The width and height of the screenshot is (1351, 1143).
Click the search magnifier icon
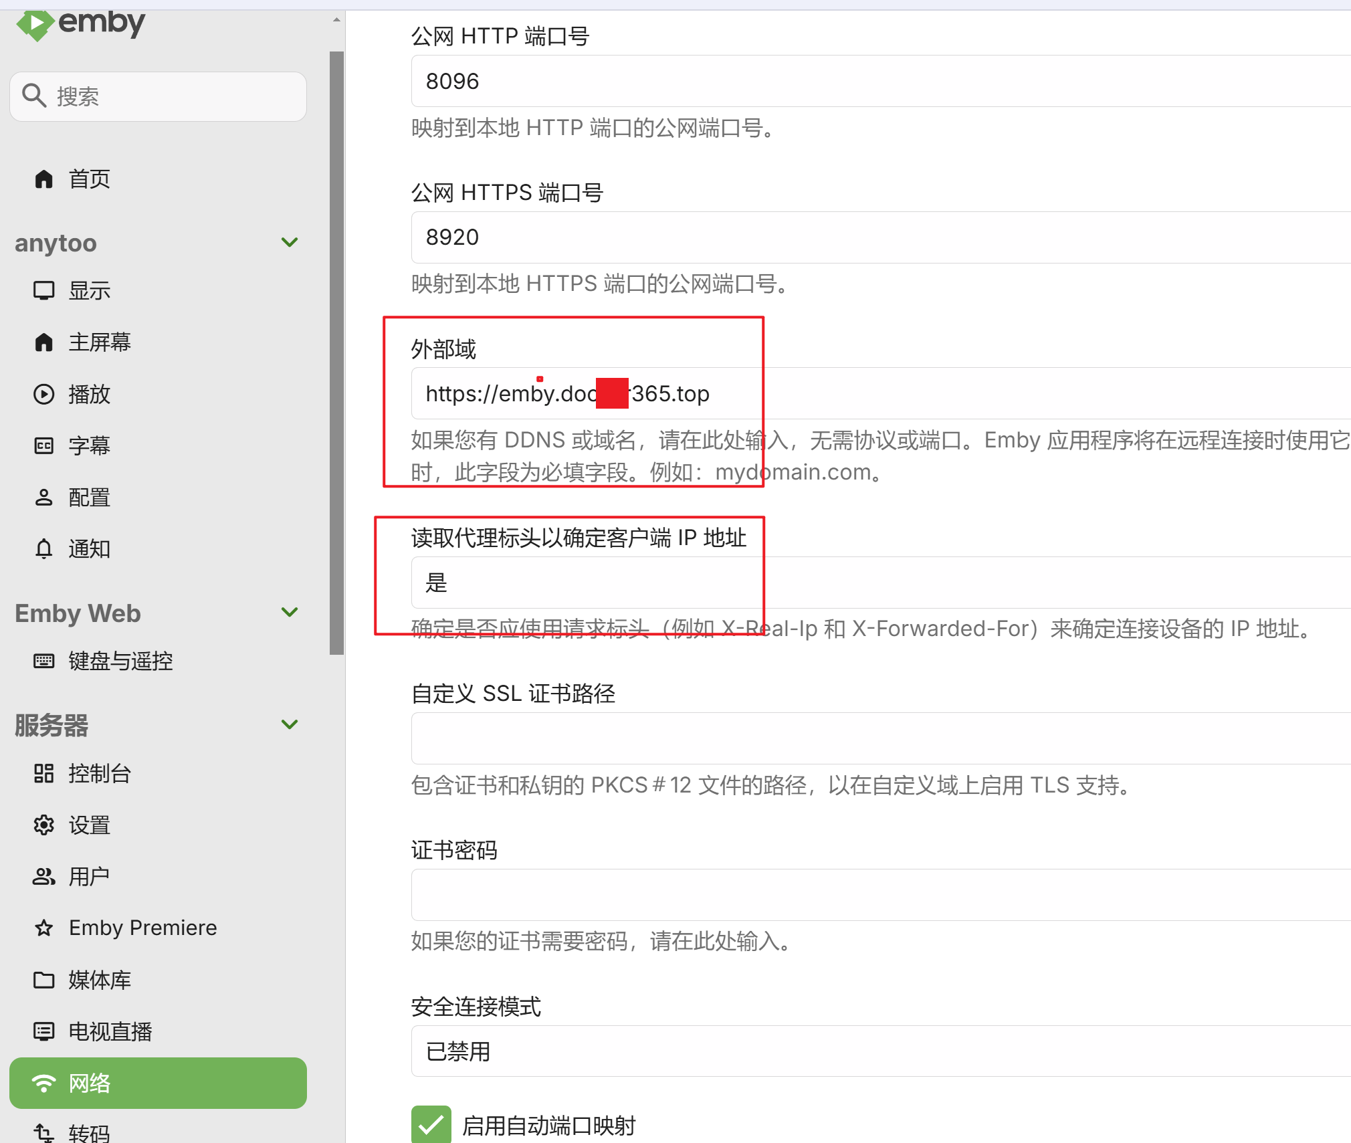click(x=34, y=96)
